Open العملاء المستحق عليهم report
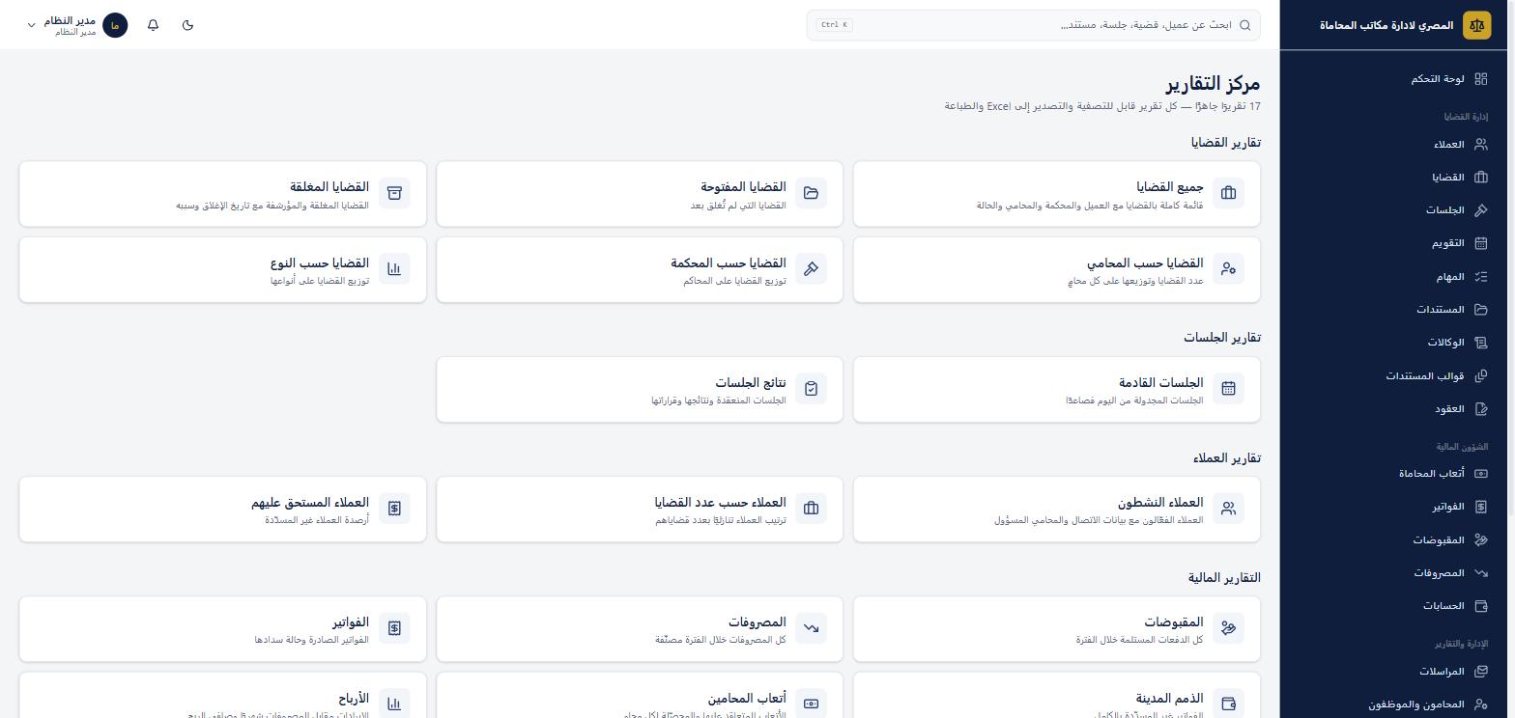This screenshot has width=1515, height=718. (222, 510)
